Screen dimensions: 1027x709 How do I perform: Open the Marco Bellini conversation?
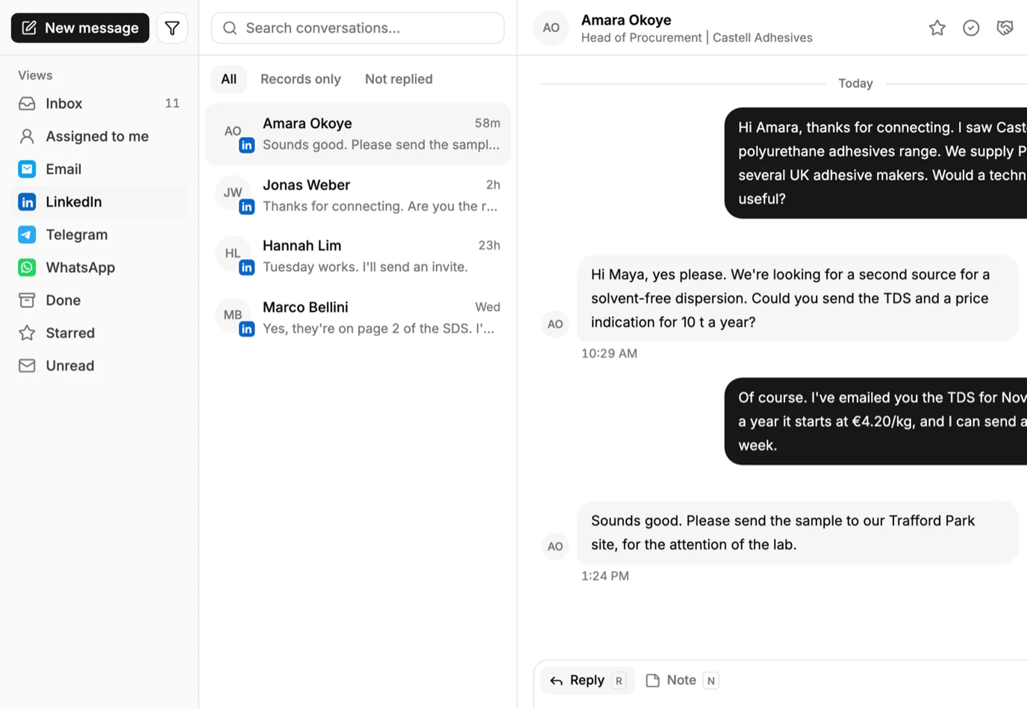[358, 317]
